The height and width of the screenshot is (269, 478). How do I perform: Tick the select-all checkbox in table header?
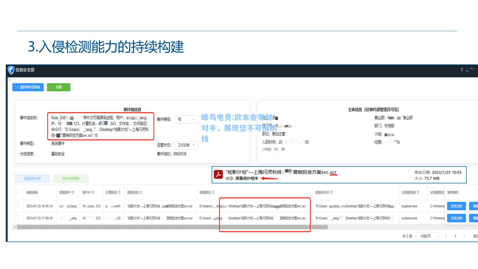[x=17, y=192]
